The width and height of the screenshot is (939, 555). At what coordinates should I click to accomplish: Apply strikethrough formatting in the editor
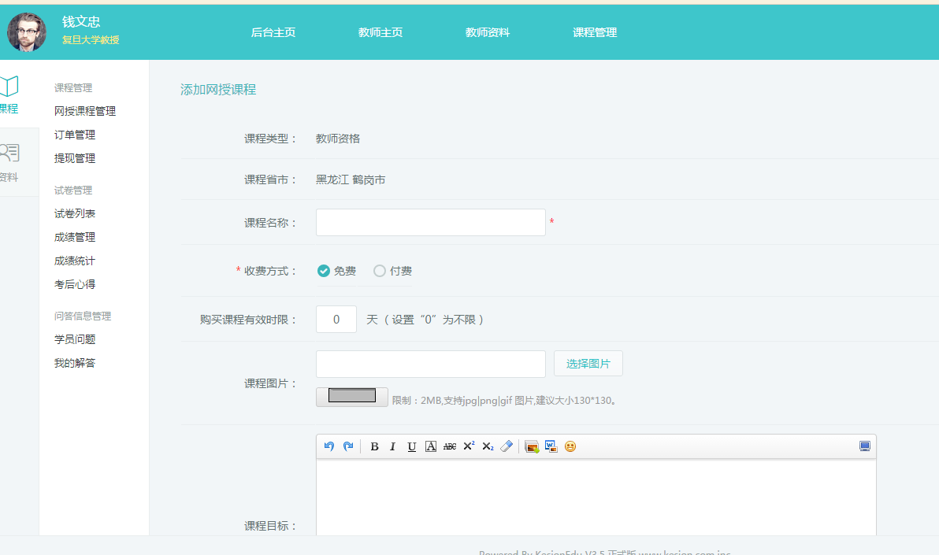(449, 446)
